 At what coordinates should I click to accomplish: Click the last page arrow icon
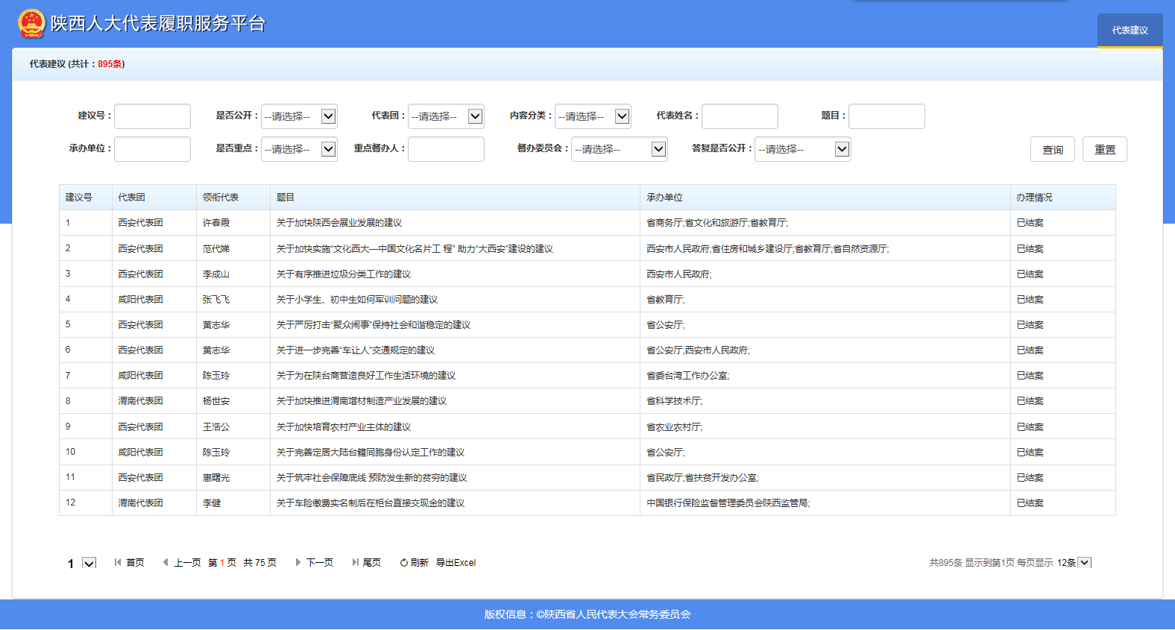coord(356,563)
